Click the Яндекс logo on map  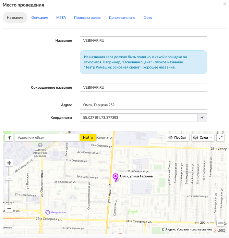[220, 230]
